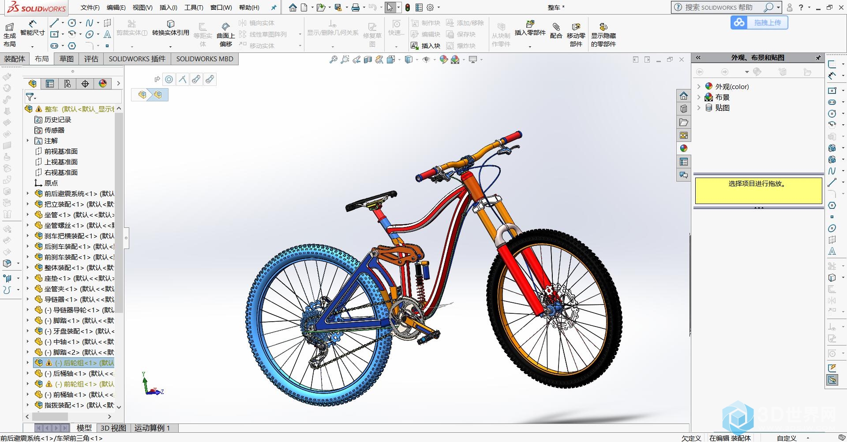Image resolution: width=847 pixels, height=442 pixels.
Task: Open the 运动算例 1 motion study tab
Action: coord(152,428)
